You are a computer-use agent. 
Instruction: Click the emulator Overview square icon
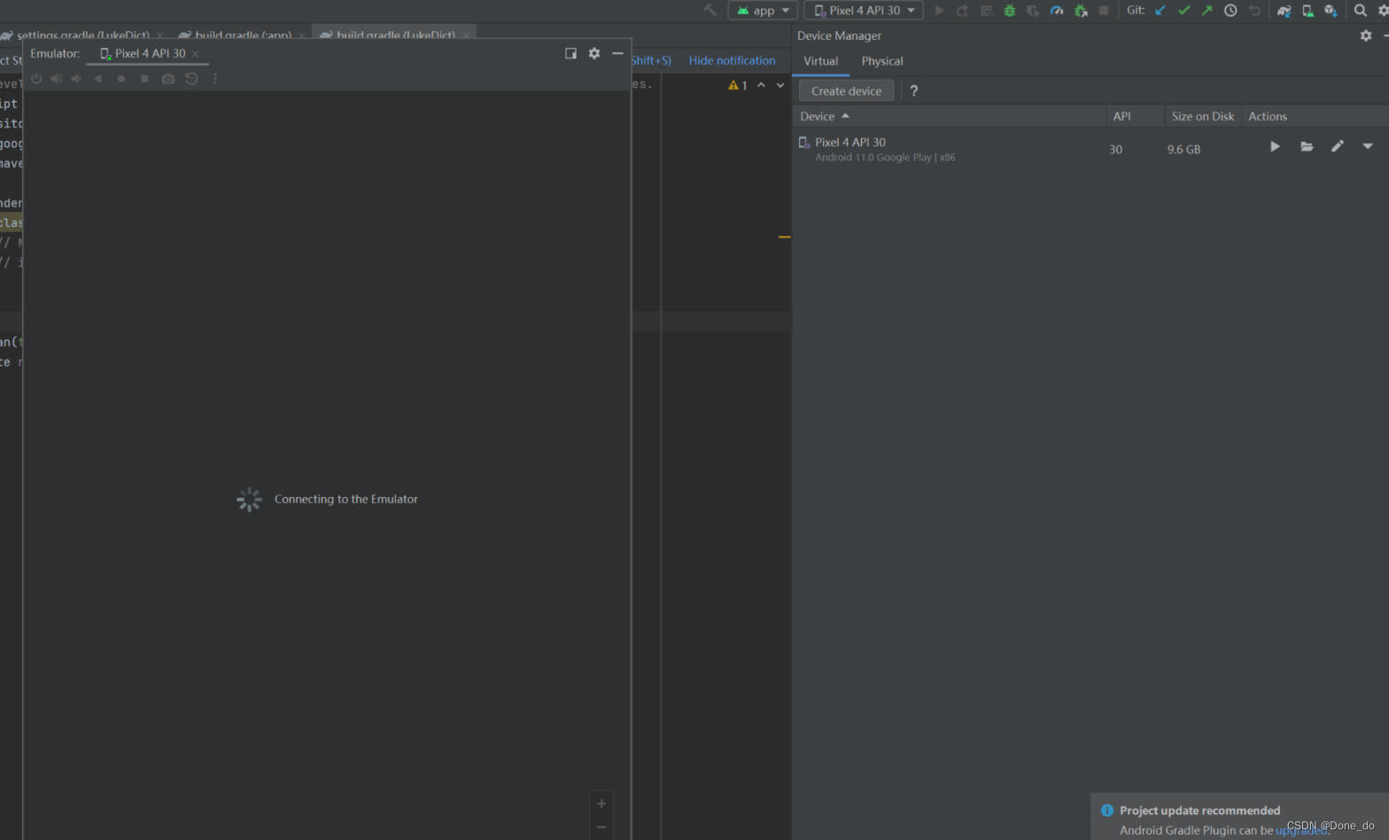144,79
